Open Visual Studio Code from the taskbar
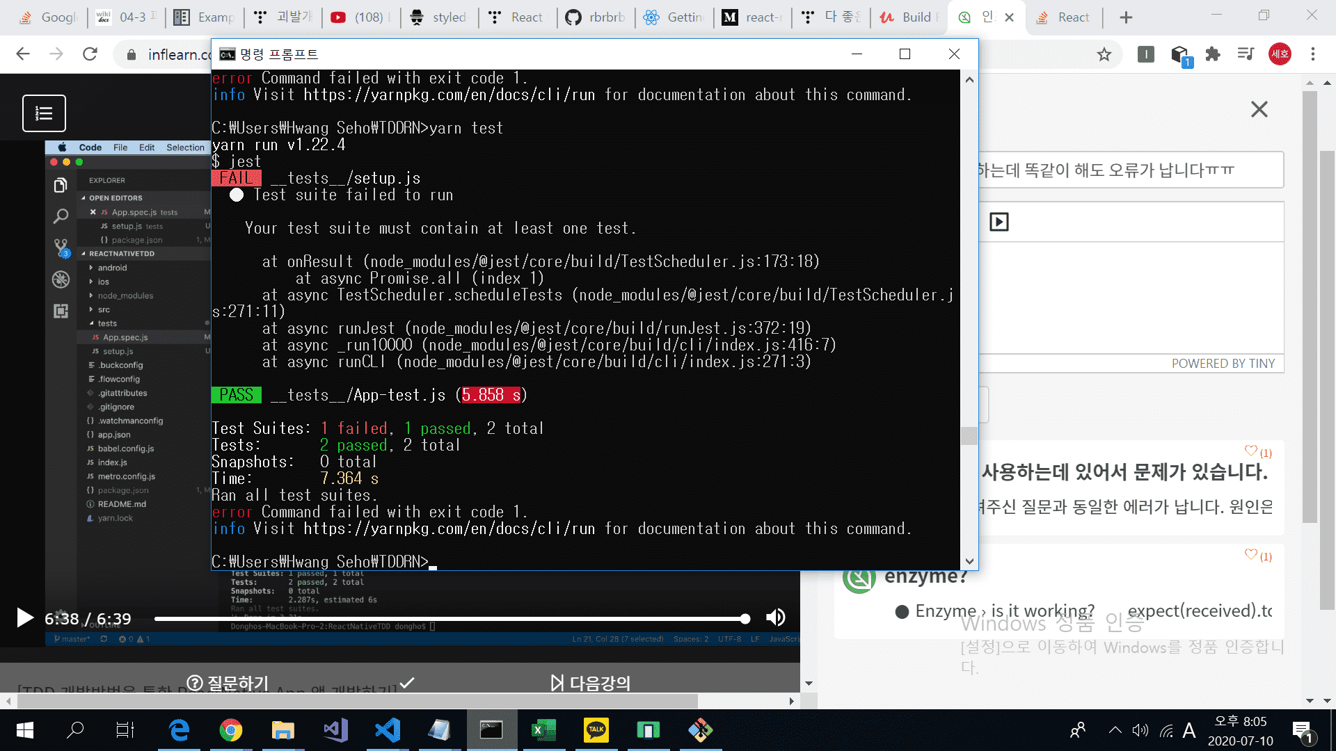This screenshot has width=1336, height=751. coord(388,730)
